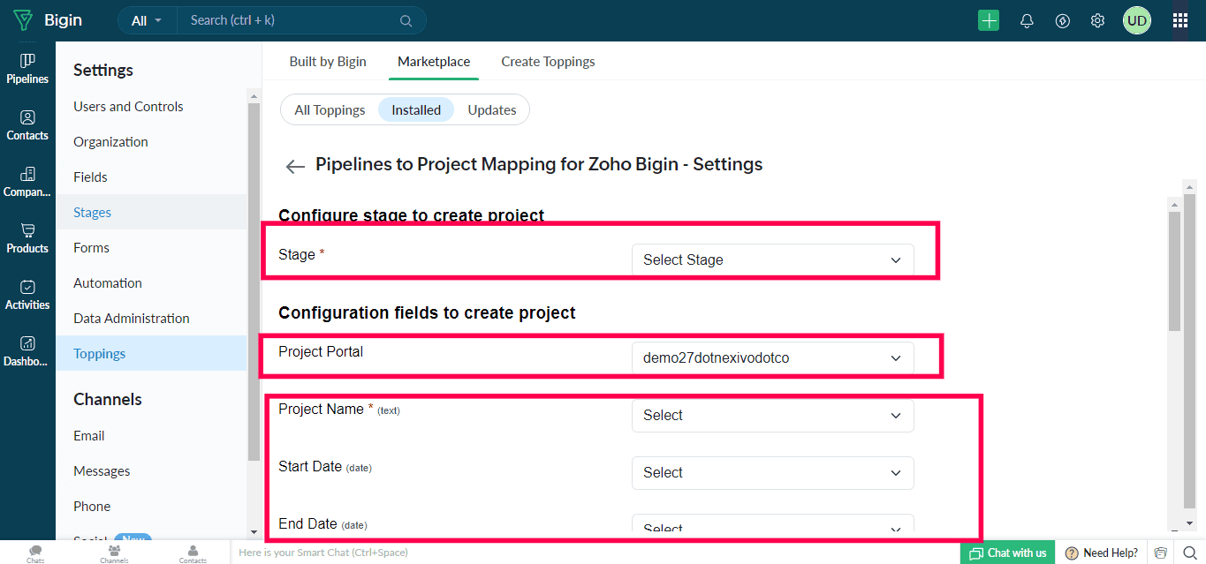Open the UD profile avatar
The width and height of the screenshot is (1206, 564).
click(1137, 20)
